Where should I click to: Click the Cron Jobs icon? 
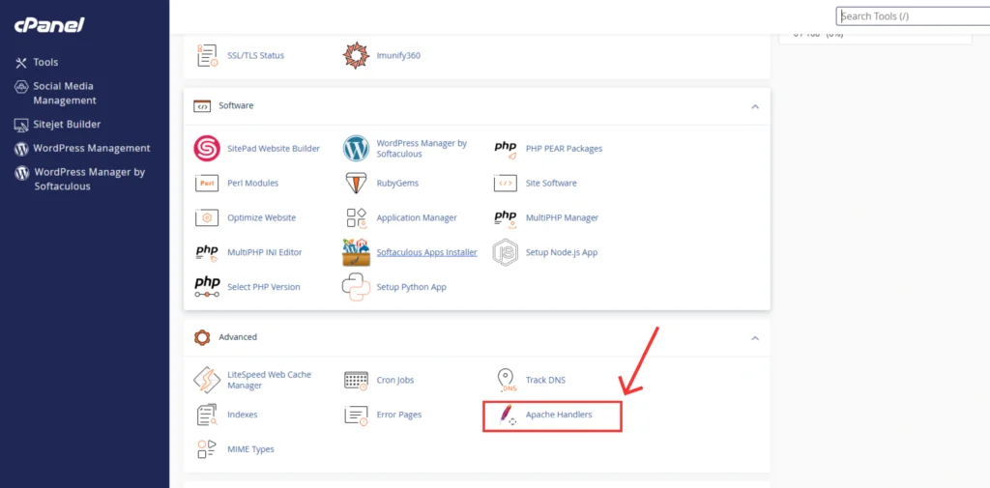(x=356, y=380)
